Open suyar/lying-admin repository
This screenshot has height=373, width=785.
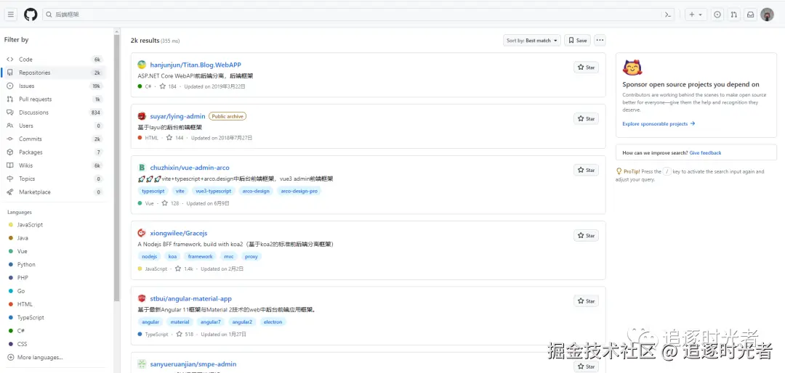point(178,117)
